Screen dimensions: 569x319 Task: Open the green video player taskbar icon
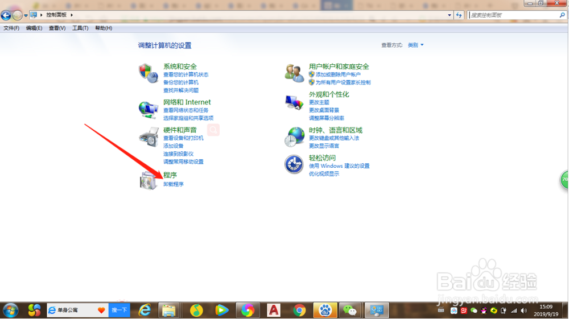click(x=222, y=310)
